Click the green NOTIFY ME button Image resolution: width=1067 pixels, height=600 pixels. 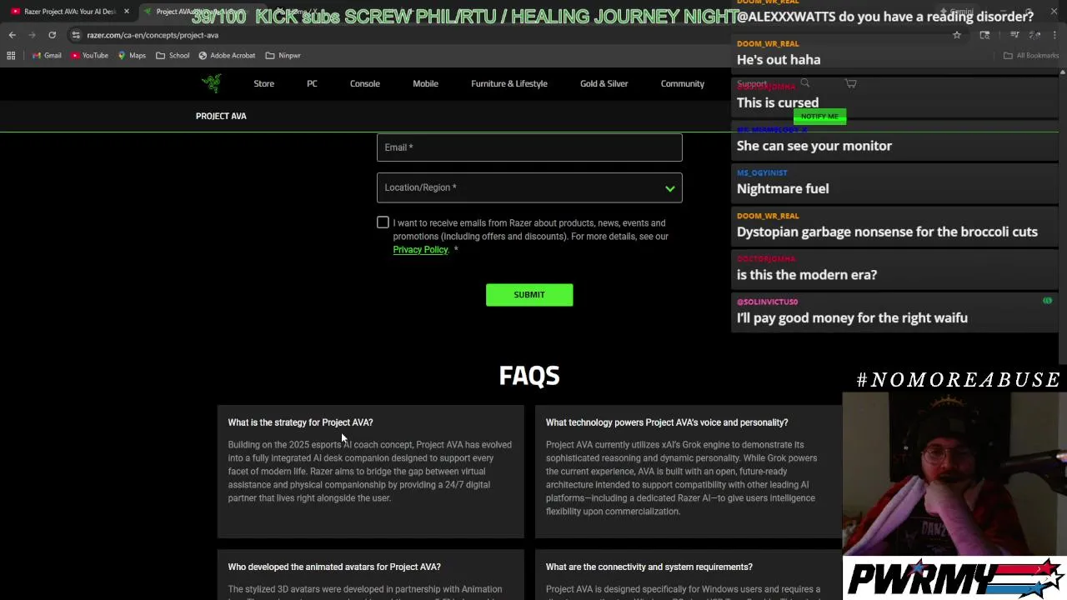pos(819,117)
